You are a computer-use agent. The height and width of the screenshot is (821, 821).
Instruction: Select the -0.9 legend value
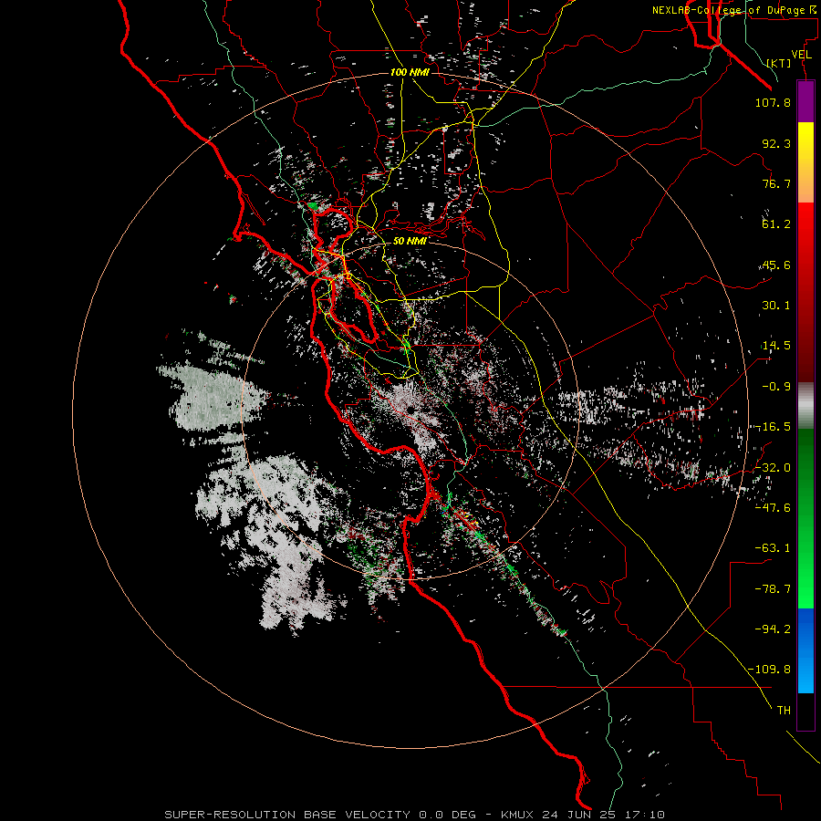point(776,387)
